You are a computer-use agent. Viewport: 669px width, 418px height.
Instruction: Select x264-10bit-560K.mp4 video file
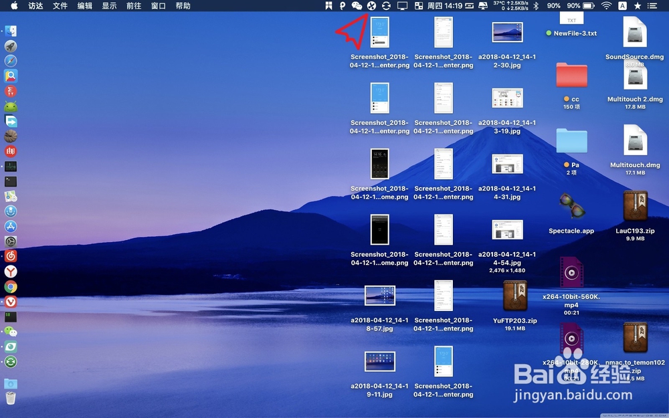pyautogui.click(x=571, y=272)
